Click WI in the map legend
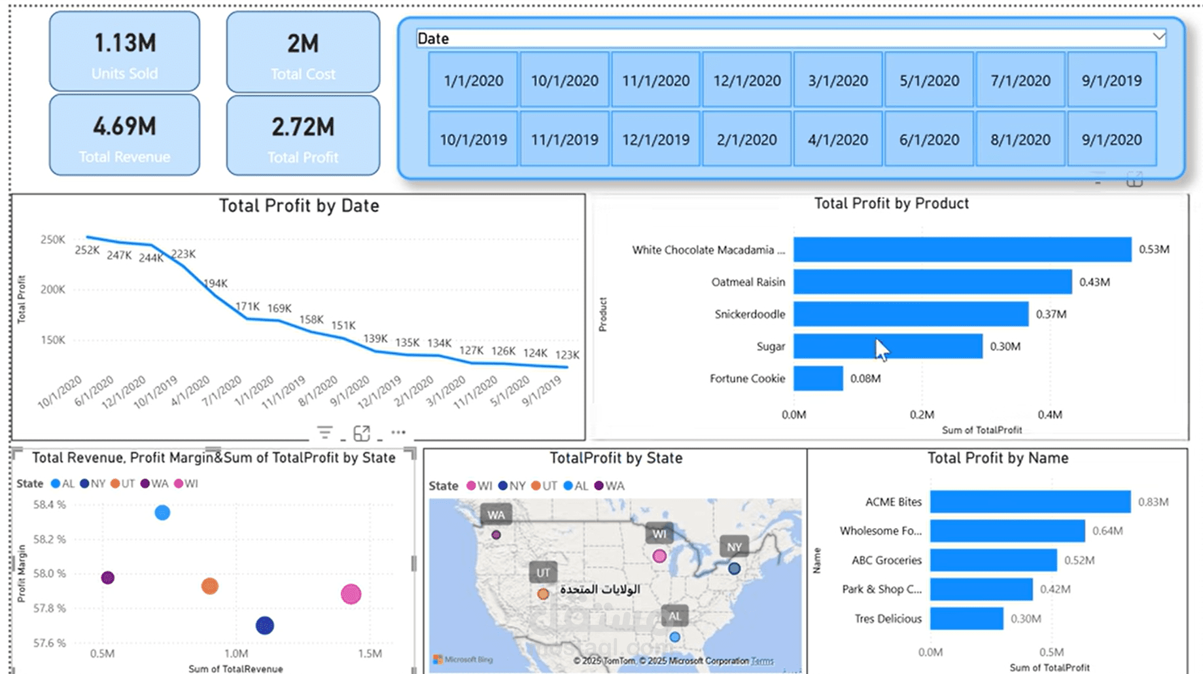This screenshot has width=1203, height=674. click(479, 486)
